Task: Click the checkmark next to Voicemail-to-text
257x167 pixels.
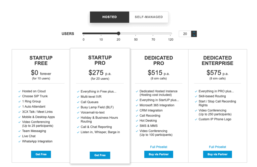Action: pyautogui.click(x=79, y=112)
